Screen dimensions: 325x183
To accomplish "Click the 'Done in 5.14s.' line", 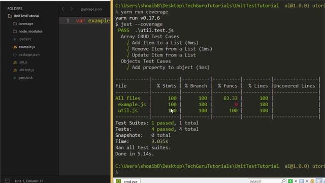I will tap(135, 154).
